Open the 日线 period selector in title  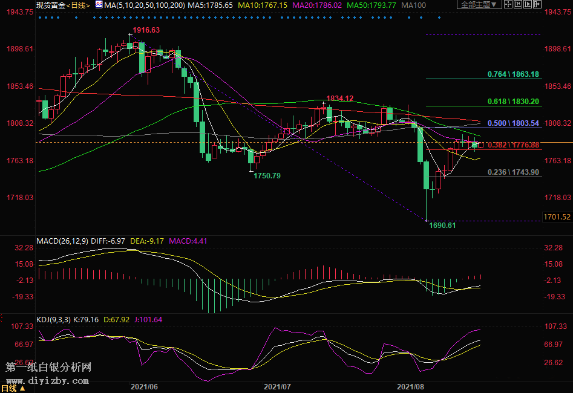(x=79, y=5)
